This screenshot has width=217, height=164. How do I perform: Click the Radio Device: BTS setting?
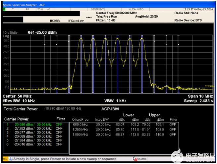click(188, 20)
